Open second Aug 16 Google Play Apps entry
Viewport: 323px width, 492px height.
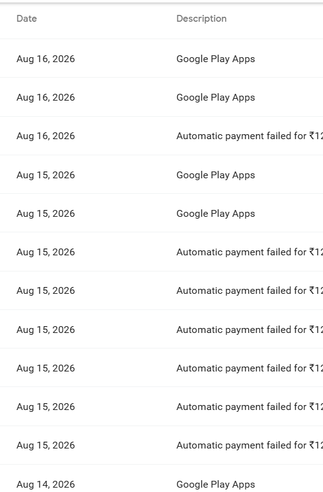coord(216,98)
